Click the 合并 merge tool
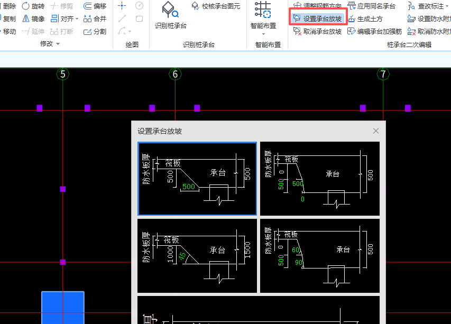Screen dimensions: 451x324 pyautogui.click(x=95, y=18)
